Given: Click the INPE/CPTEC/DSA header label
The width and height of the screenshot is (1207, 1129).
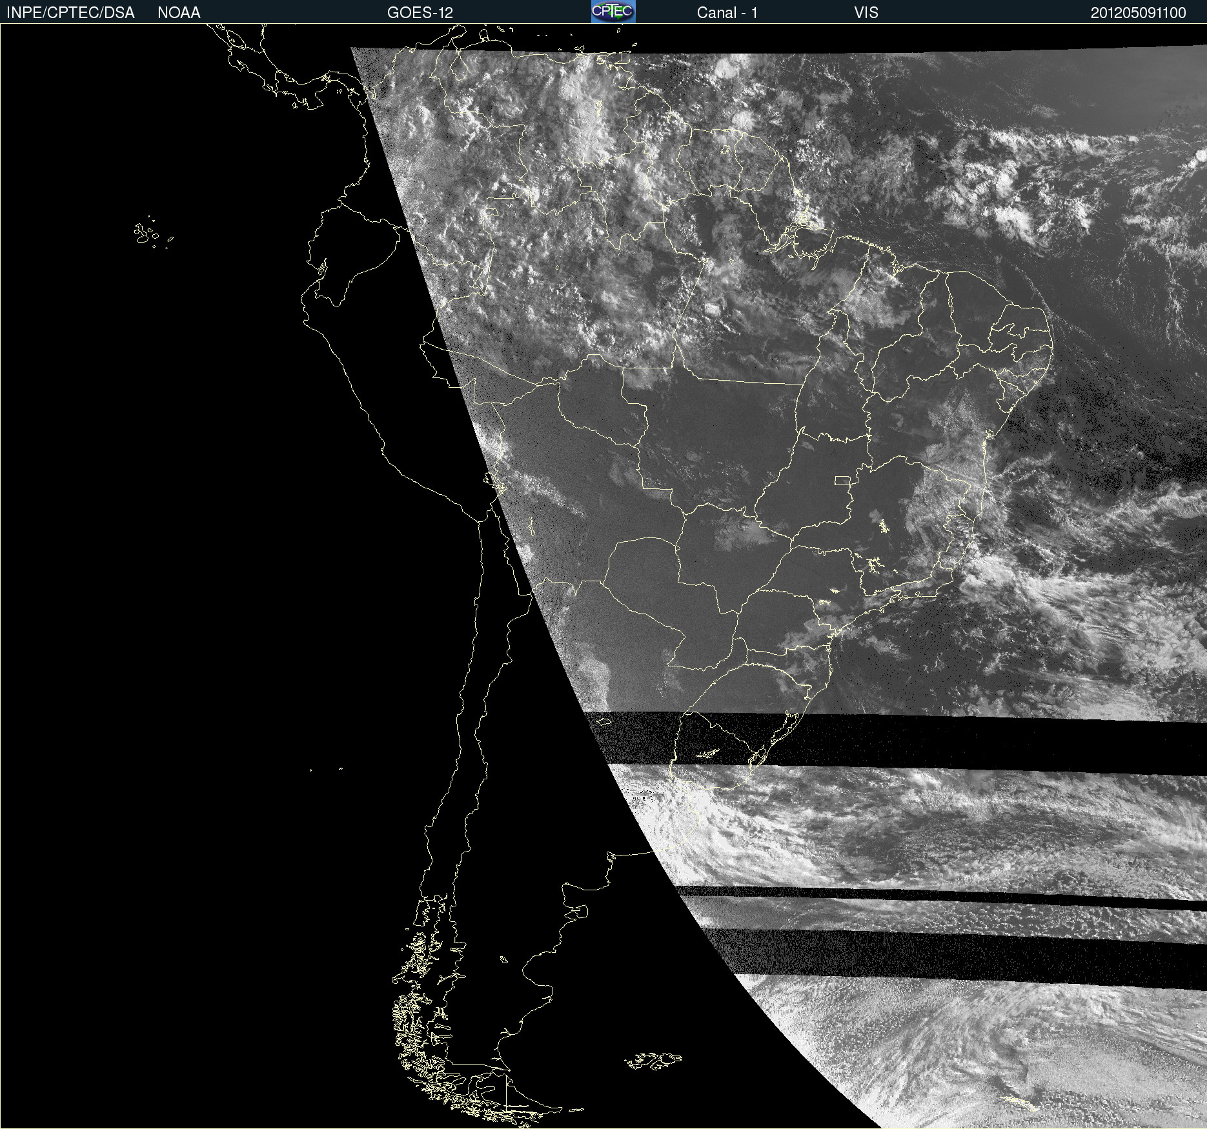Looking at the screenshot, I should tap(70, 13).
